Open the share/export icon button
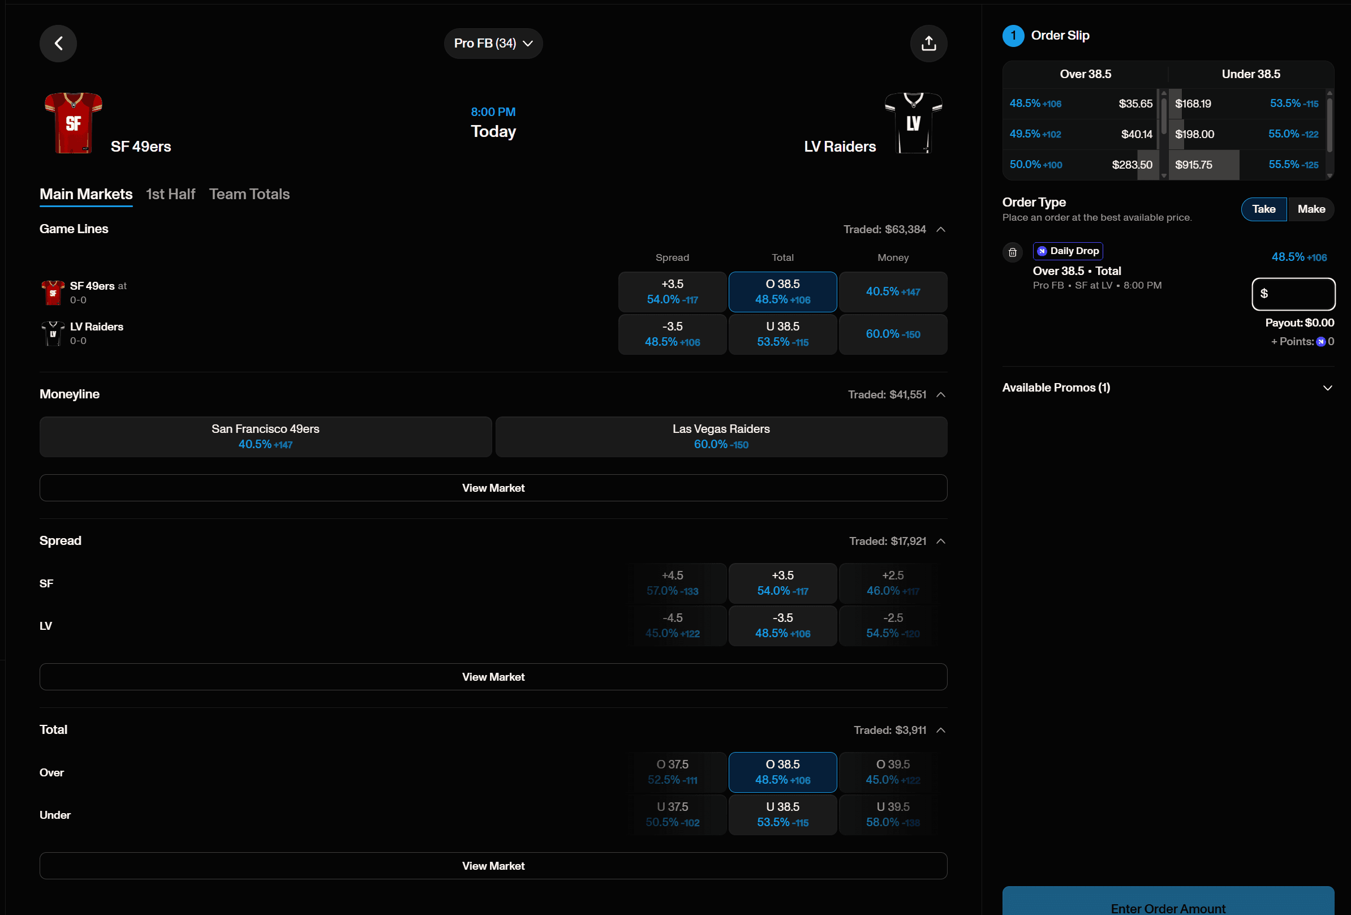 [928, 43]
